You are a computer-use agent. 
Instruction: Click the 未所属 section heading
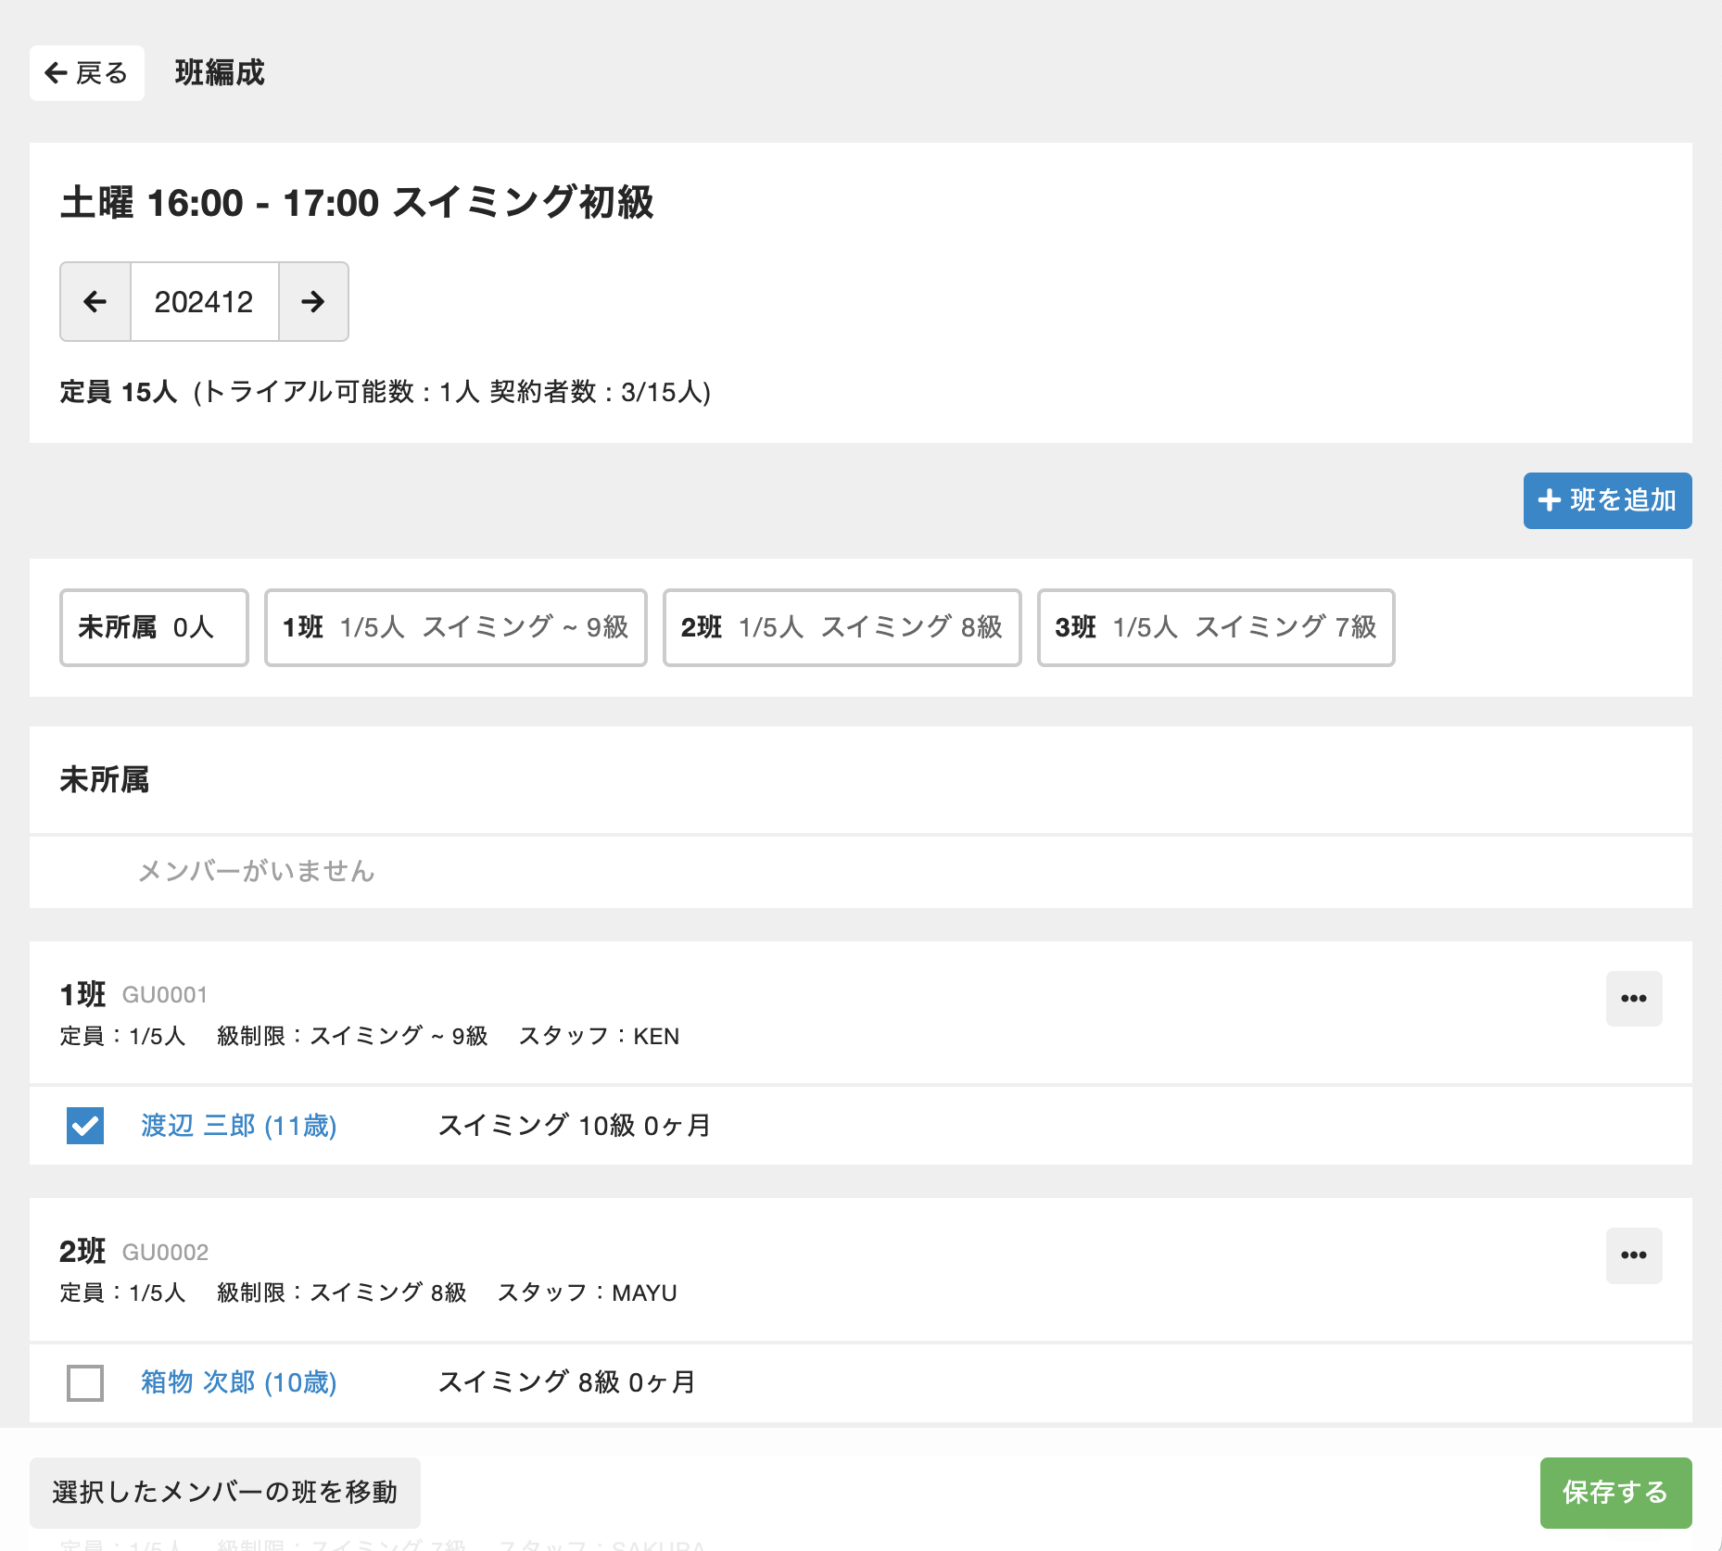coord(105,780)
